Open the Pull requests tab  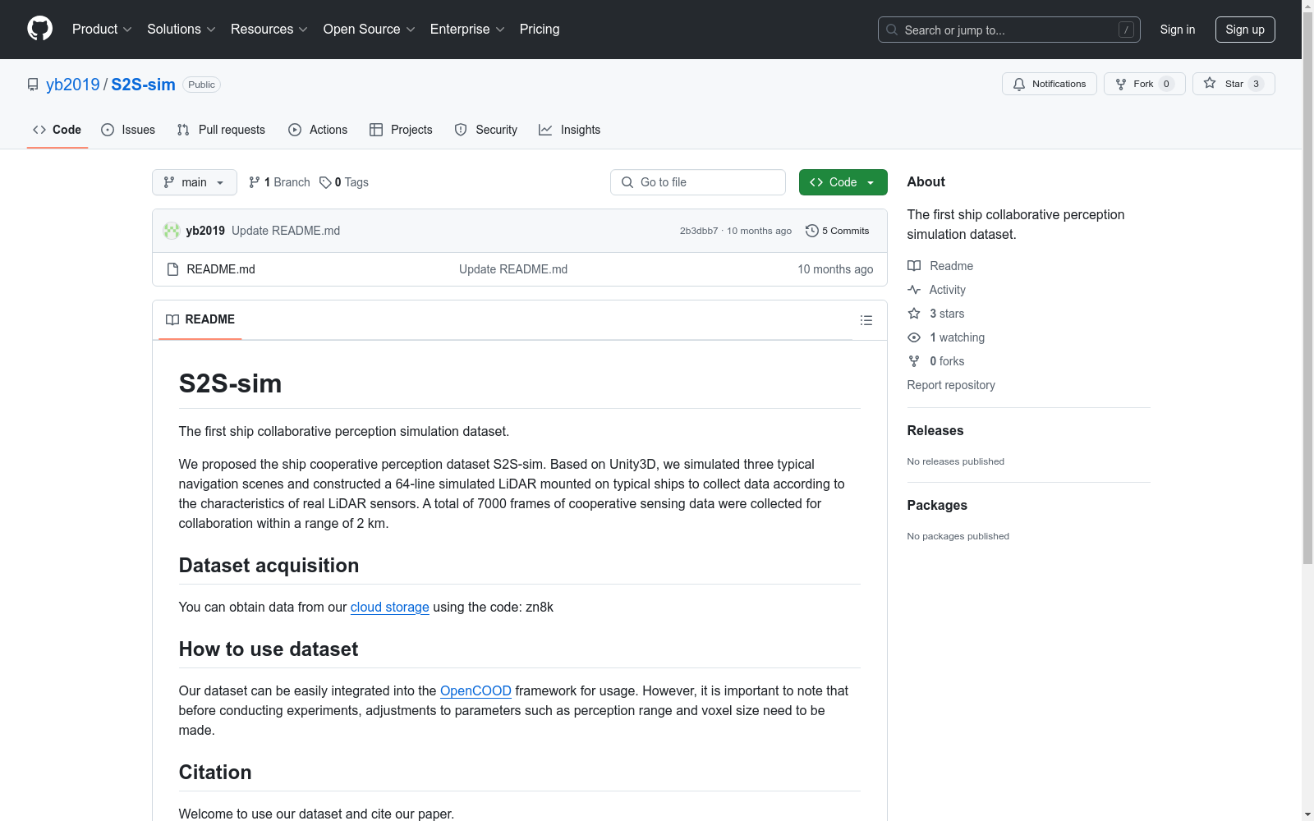[221, 130]
